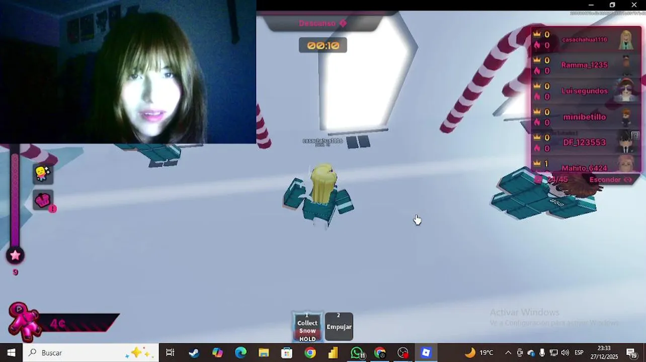The image size is (646, 362).
Task: Click the pink star level badge
Action: [x=15, y=255]
